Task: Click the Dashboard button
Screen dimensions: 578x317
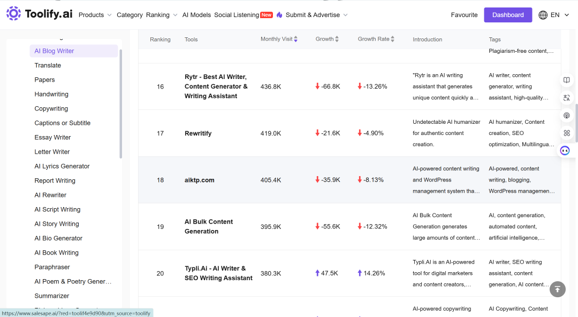Action: (508, 15)
